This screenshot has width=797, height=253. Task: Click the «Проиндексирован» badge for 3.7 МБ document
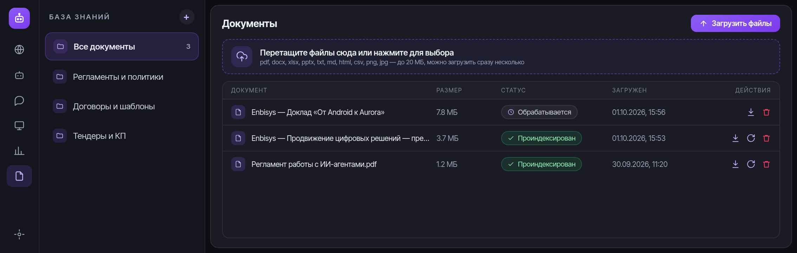tap(542, 138)
